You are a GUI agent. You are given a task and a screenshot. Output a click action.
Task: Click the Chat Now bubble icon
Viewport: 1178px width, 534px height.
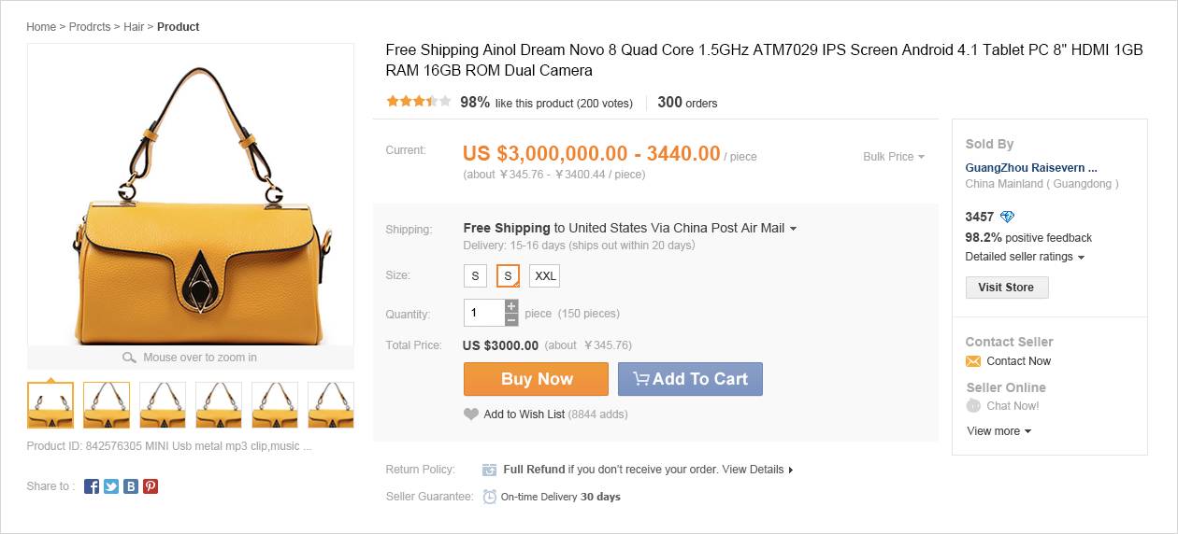[973, 406]
